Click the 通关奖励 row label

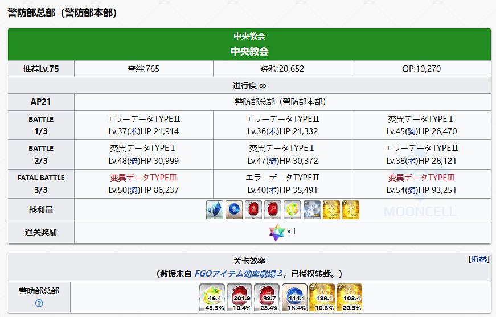click(41, 233)
